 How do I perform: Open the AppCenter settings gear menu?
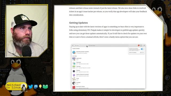(141, 46)
